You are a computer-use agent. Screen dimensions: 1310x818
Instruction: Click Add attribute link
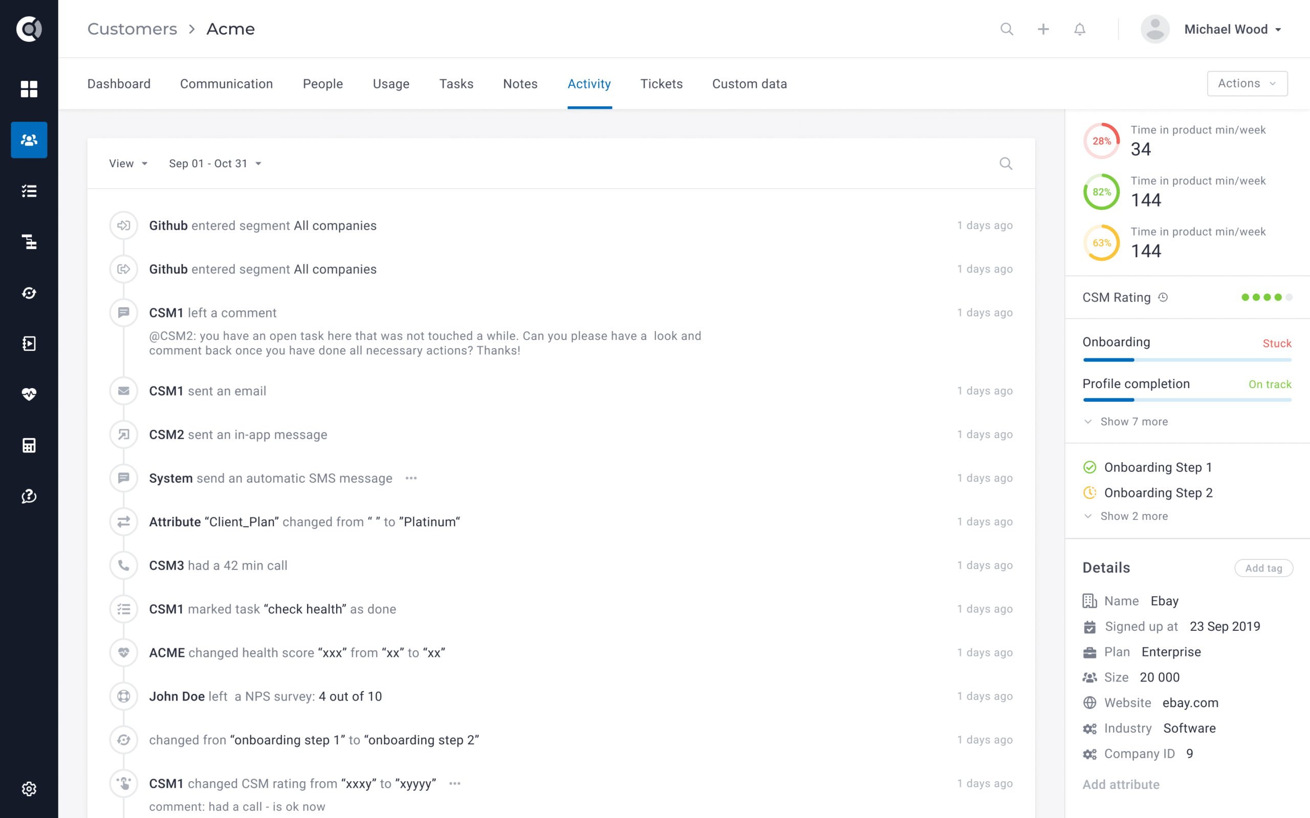point(1121,784)
